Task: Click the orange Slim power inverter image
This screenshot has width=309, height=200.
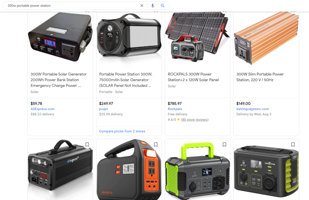Action: pyautogui.click(x=266, y=38)
